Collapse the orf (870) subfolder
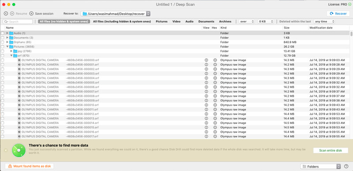 coord(11,55)
